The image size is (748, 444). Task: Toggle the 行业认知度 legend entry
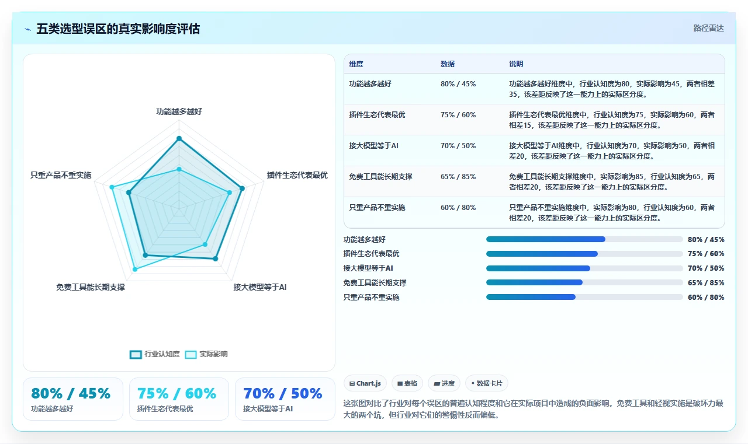pyautogui.click(x=154, y=354)
